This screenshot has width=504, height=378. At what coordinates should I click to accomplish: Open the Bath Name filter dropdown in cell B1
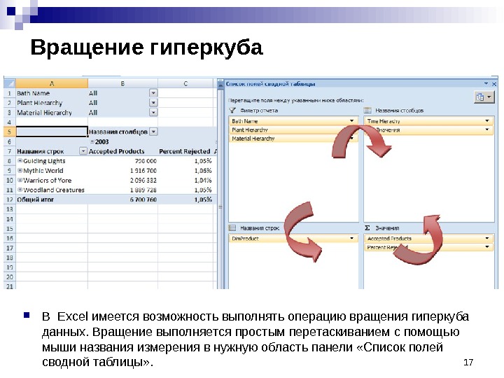click(153, 93)
